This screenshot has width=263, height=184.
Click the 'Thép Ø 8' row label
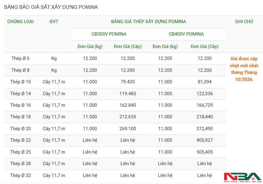pyautogui.click(x=20, y=70)
